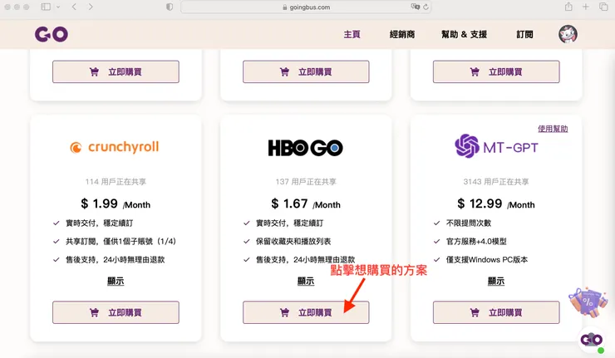Click the $ 1.99 /Month price
The height and width of the screenshot is (358, 615).
pyautogui.click(x=116, y=204)
